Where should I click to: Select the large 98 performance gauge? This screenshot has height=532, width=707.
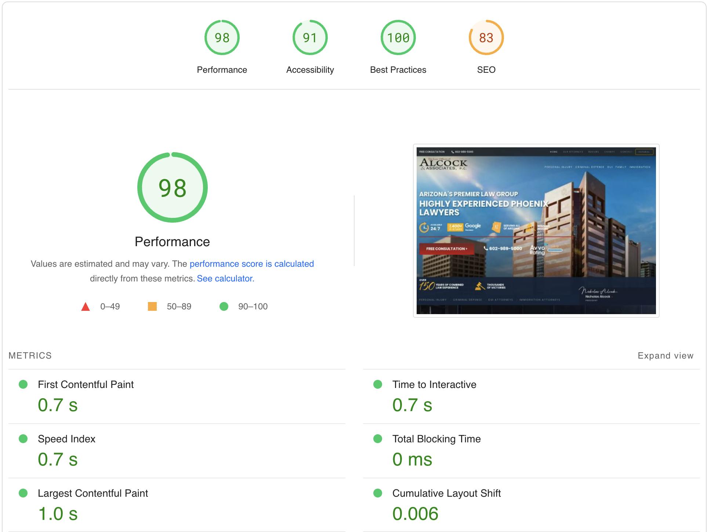pyautogui.click(x=172, y=187)
